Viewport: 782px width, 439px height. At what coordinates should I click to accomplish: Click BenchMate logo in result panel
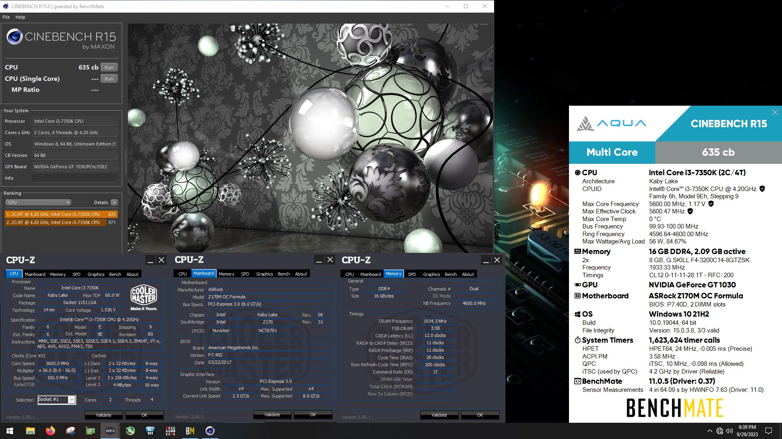click(675, 408)
